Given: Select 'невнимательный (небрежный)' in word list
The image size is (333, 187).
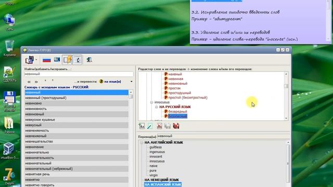Looking at the screenshot, I should coord(76,169).
